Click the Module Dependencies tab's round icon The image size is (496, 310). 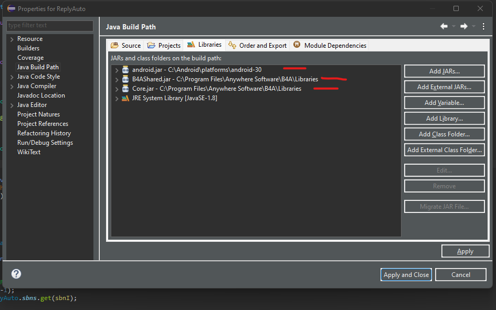click(297, 45)
